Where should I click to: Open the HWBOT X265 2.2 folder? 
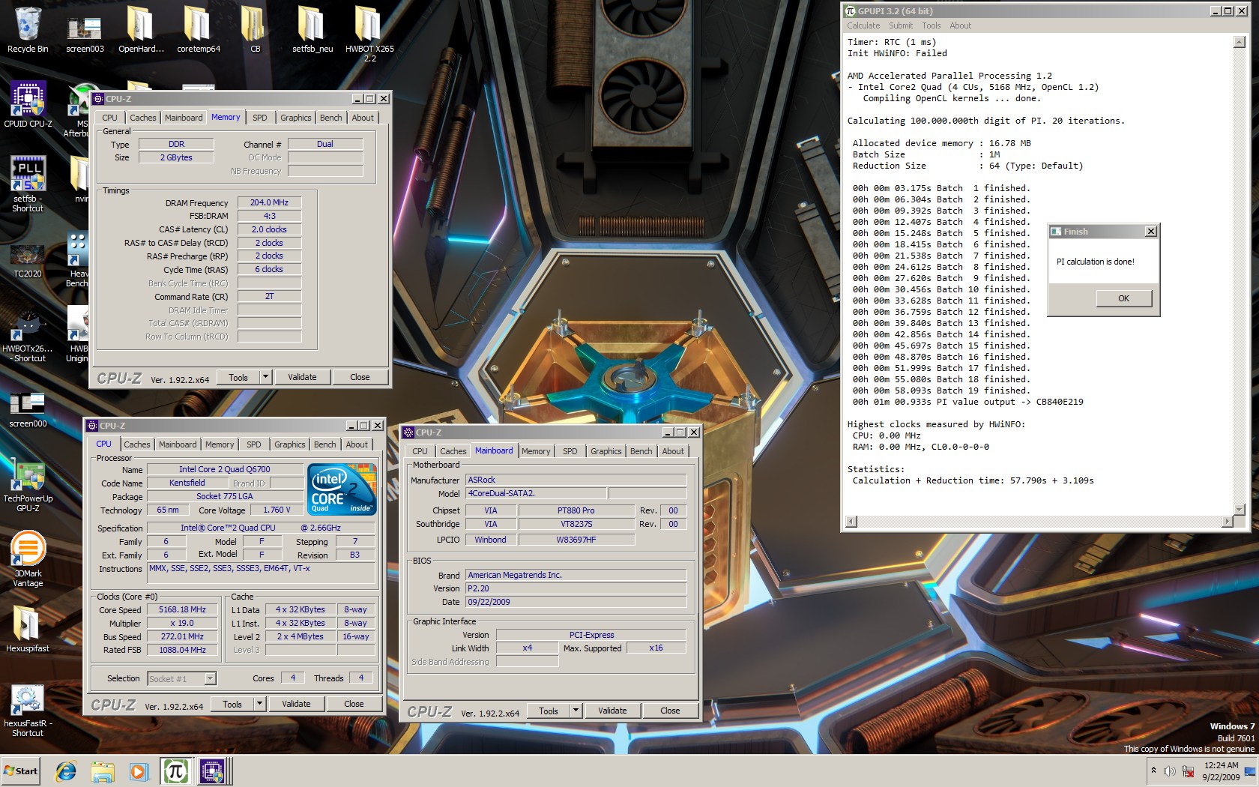tap(369, 34)
